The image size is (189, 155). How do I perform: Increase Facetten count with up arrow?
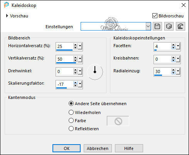tap(174, 45)
